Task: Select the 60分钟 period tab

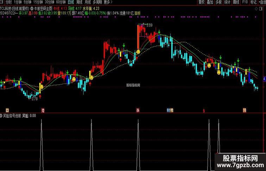Action: (61, 2)
